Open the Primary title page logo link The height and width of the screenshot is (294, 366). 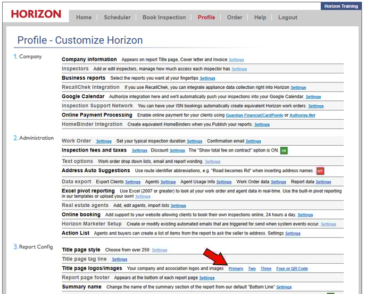click(236, 269)
